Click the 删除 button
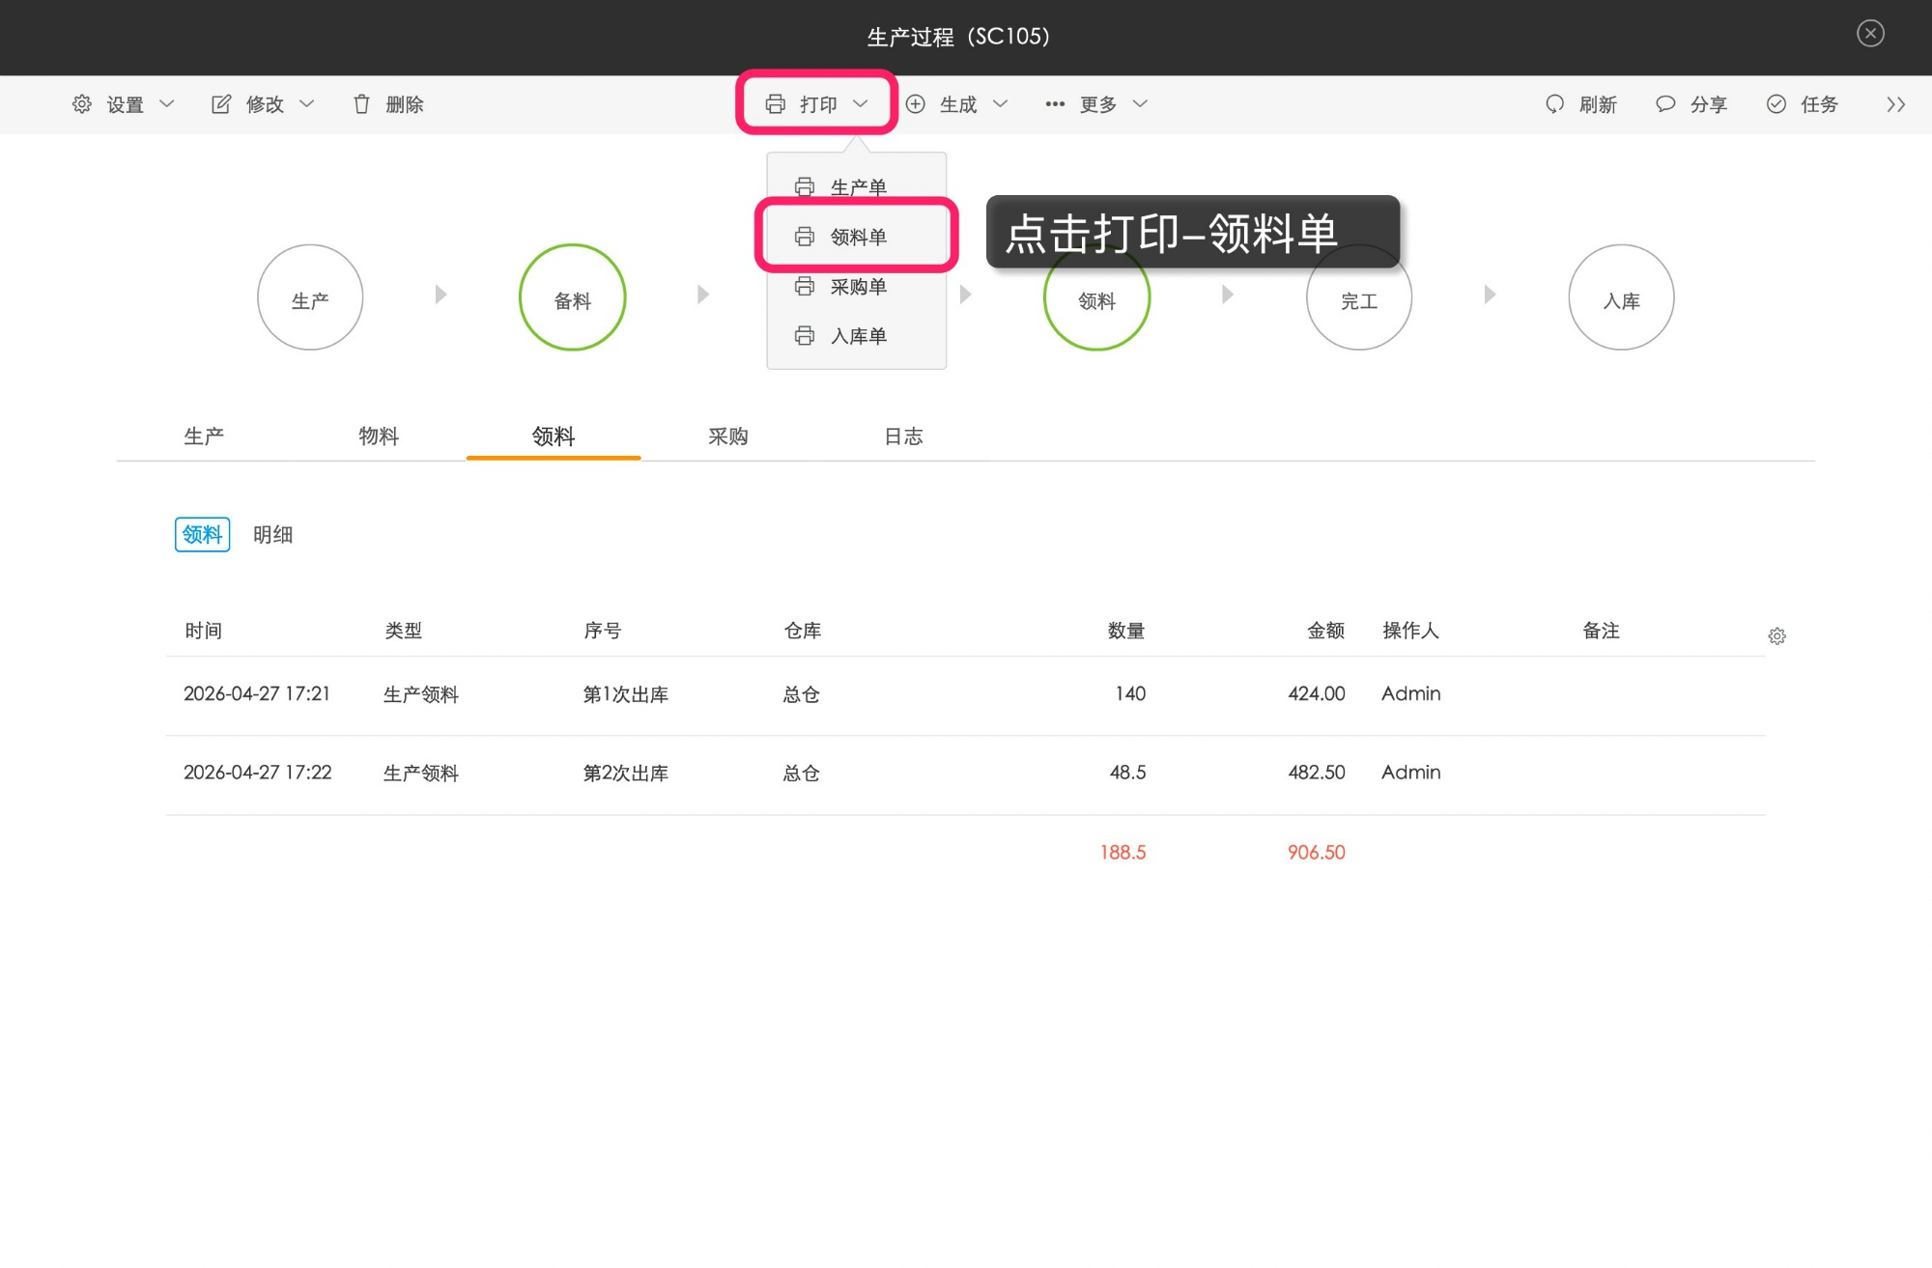This screenshot has height=1268, width=1932. 388,103
